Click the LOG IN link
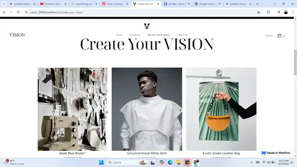297x167 pixels. (269, 36)
